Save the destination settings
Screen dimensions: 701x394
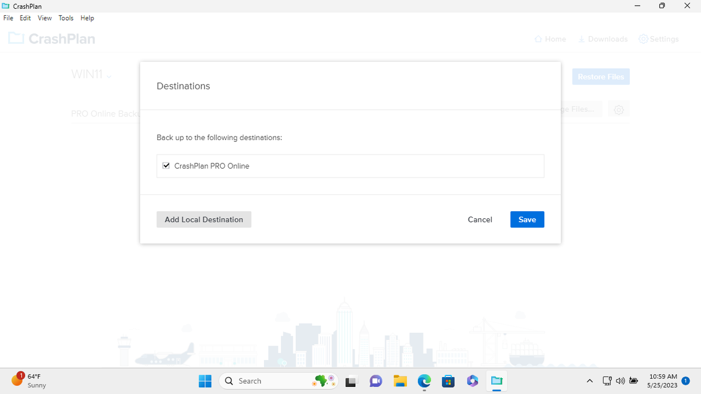526,219
